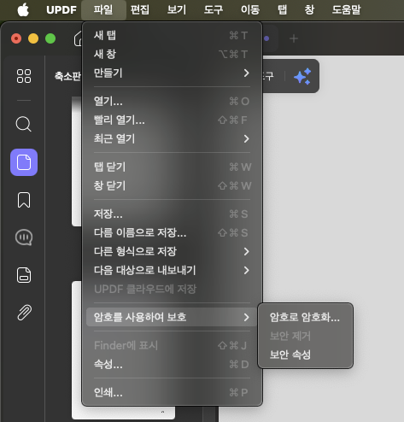The image size is (404, 422).
Task: Choose 다름 이름으로 저장... menu item
Action: tap(172, 233)
